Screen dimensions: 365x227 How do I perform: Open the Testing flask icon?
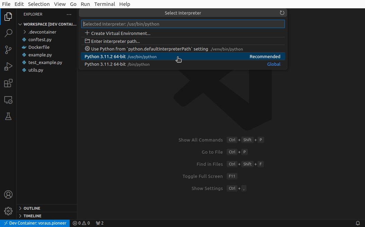tap(8, 117)
